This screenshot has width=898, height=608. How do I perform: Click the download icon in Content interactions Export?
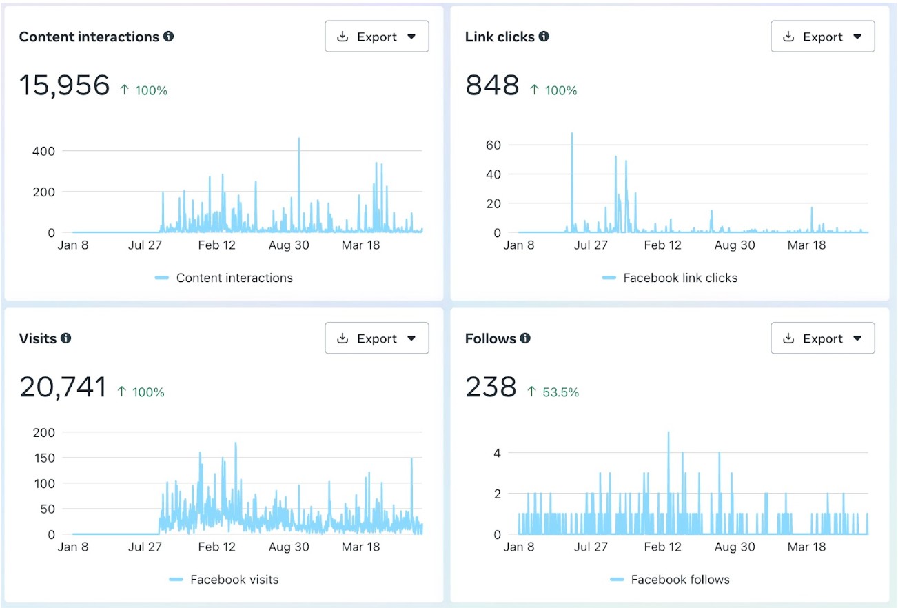[x=343, y=37]
